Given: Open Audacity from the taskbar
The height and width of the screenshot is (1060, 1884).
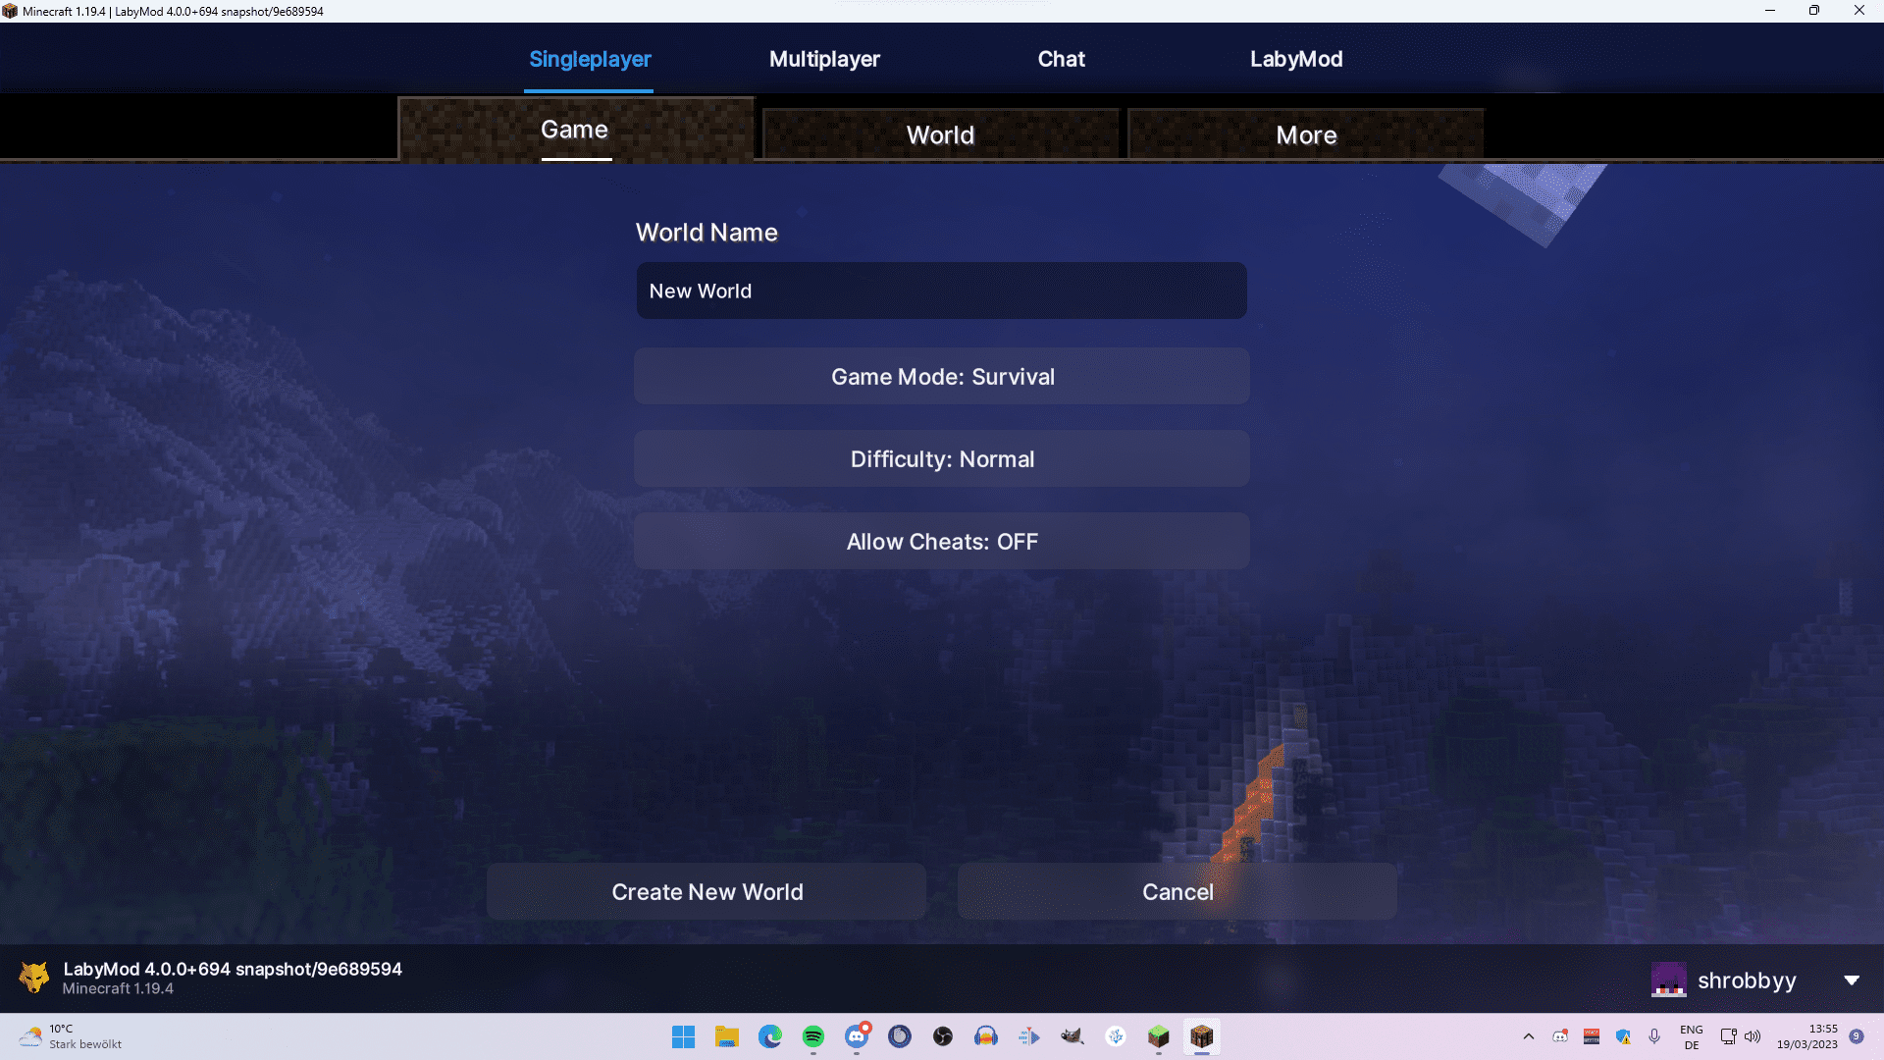Looking at the screenshot, I should (x=986, y=1036).
